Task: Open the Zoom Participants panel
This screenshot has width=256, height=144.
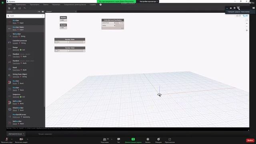Action: [105, 140]
